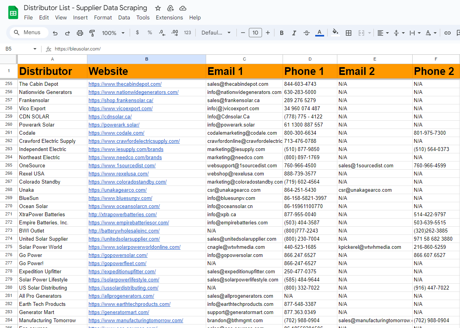Open text wrapping dropdown
Viewport: 460px width, 328px height.
415,33
